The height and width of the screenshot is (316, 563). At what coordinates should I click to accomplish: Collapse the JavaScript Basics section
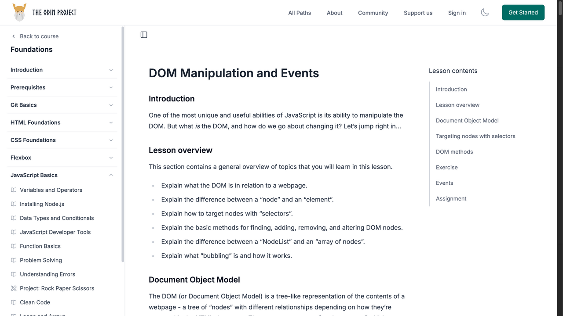coord(62,175)
